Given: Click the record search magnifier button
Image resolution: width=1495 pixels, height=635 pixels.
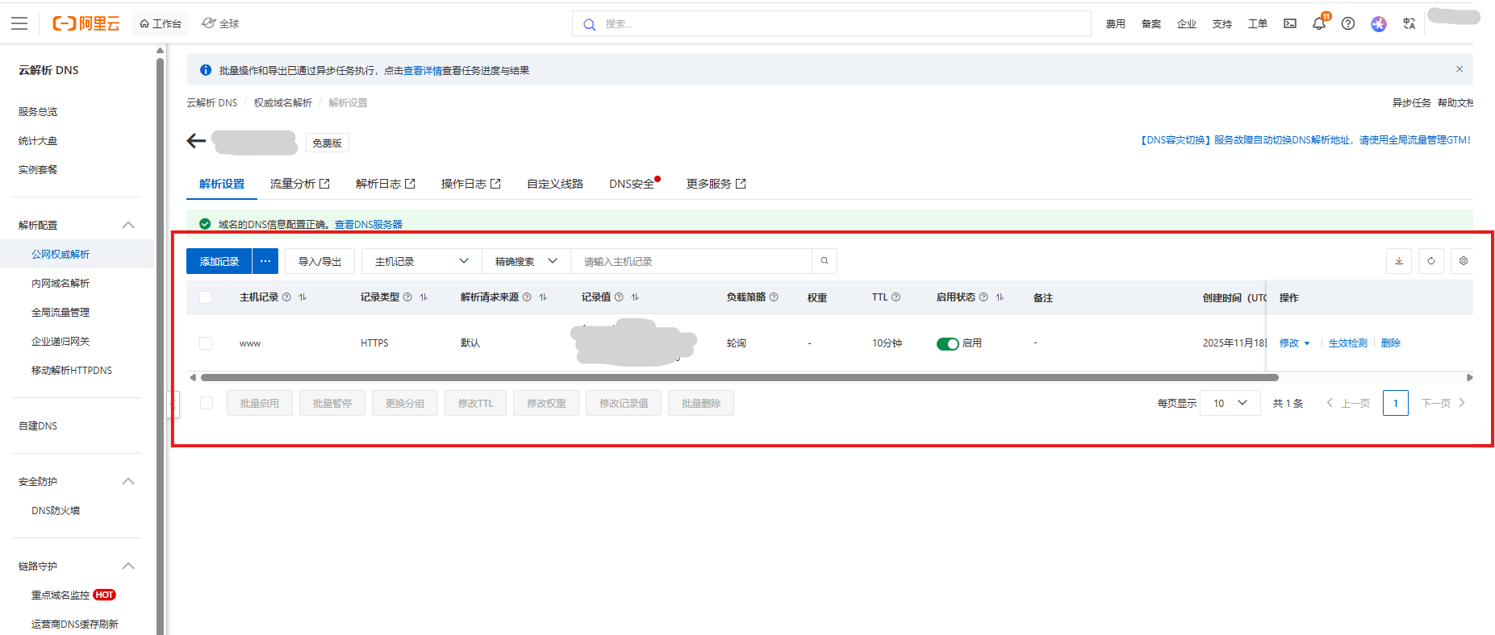Looking at the screenshot, I should tap(825, 261).
